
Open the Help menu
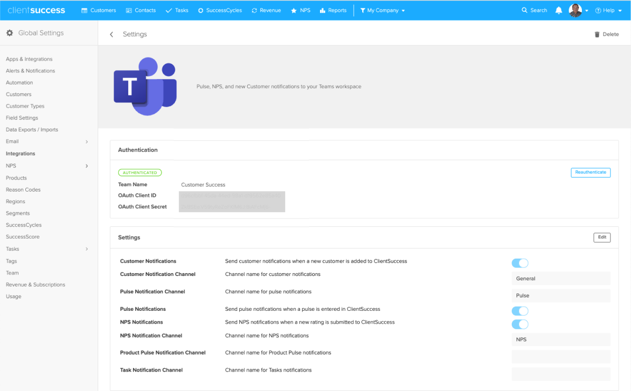pos(608,11)
